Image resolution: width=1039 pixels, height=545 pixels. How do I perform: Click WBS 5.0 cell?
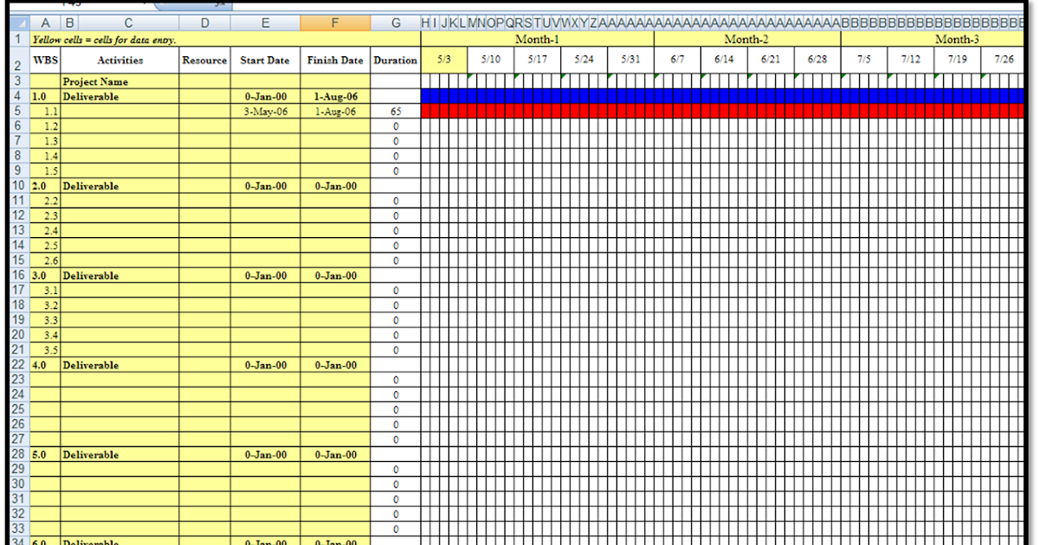click(45, 455)
